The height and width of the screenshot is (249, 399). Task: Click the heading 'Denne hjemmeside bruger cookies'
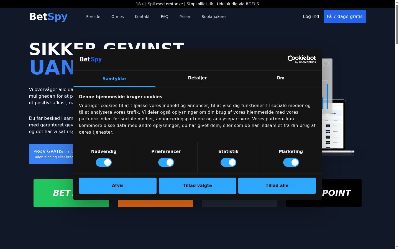click(x=121, y=97)
